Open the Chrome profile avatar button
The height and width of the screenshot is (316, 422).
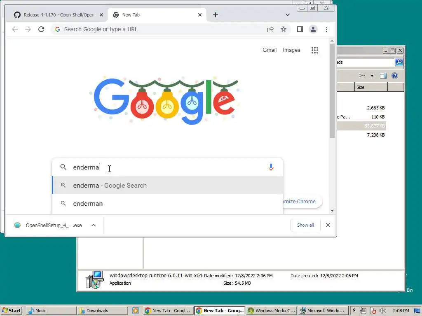pyautogui.click(x=313, y=29)
